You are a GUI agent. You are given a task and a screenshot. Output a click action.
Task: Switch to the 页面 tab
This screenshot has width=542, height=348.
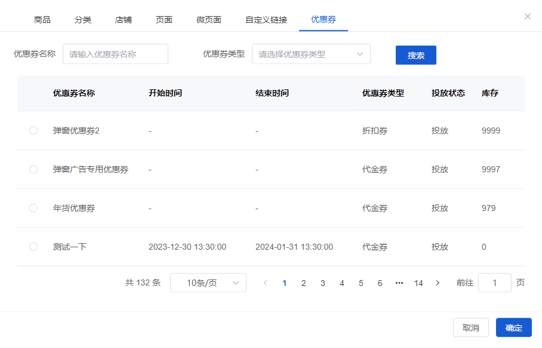(164, 20)
